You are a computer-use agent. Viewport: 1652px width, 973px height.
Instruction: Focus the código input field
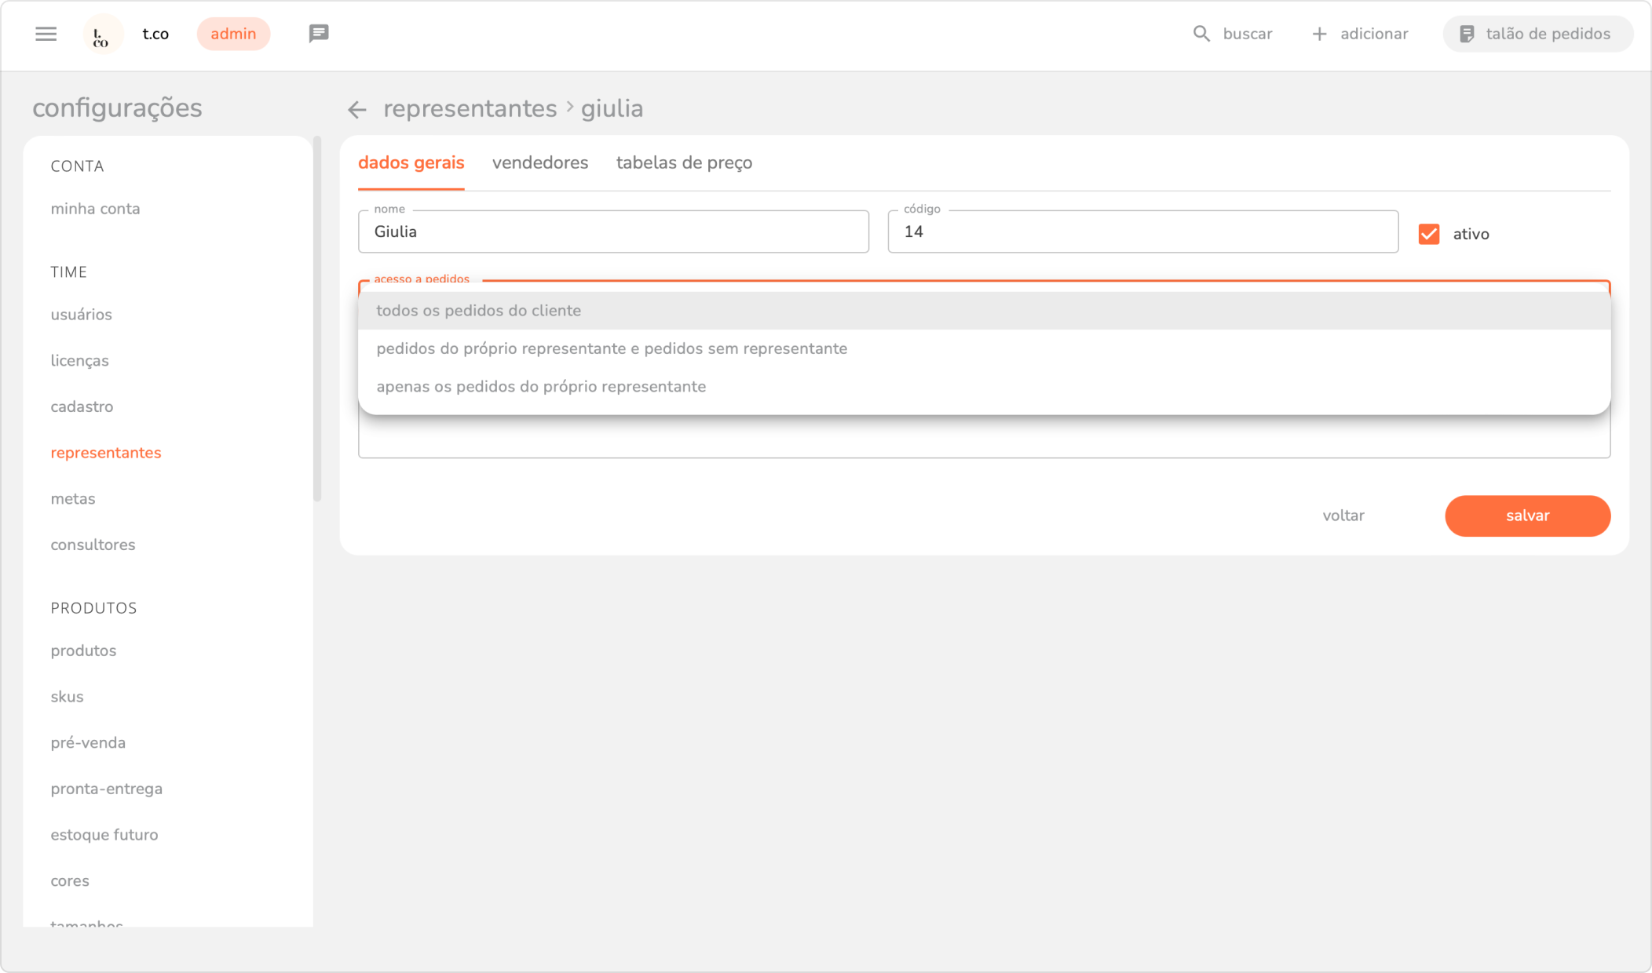(1142, 232)
